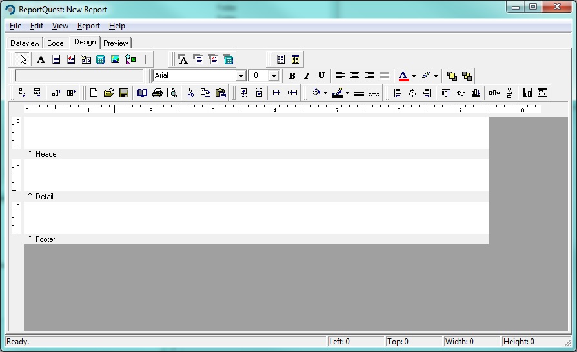Nudge selection left icon
The height and width of the screenshot is (352, 577).
277,93
